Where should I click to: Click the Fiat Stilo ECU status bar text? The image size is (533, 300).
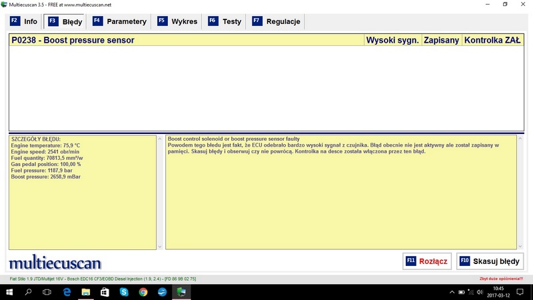(103, 279)
